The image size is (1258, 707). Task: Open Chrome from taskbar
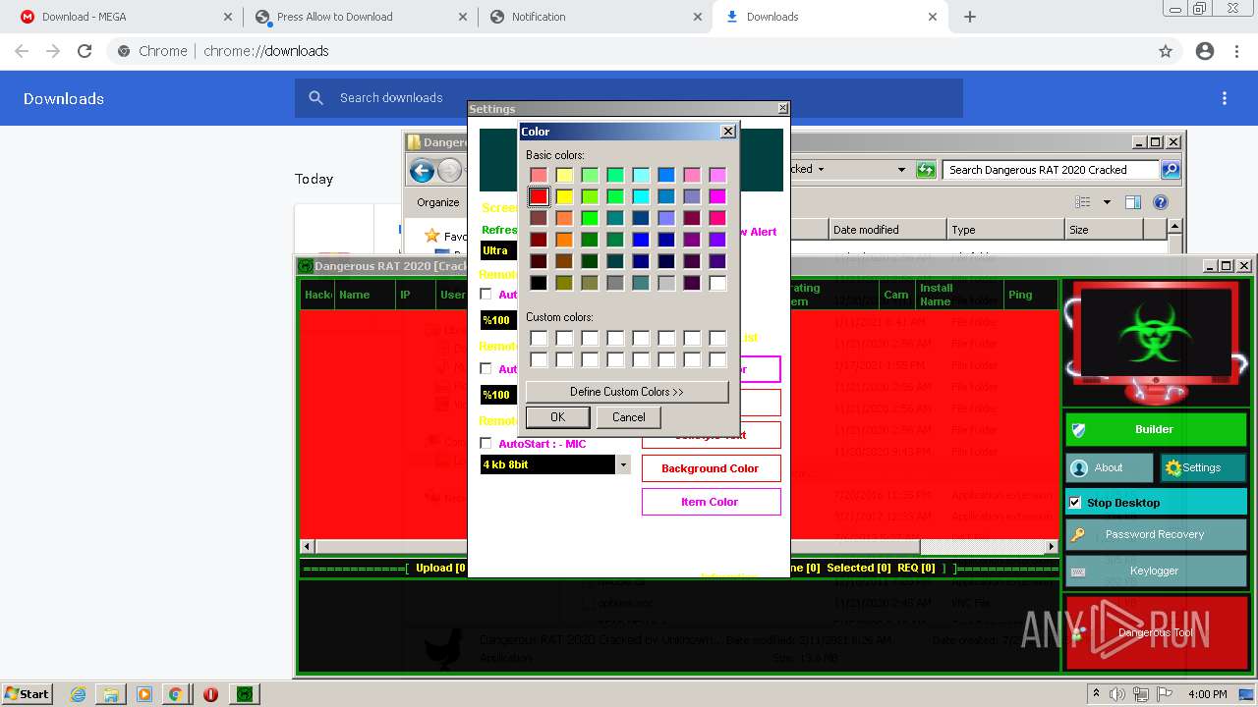tap(175, 694)
